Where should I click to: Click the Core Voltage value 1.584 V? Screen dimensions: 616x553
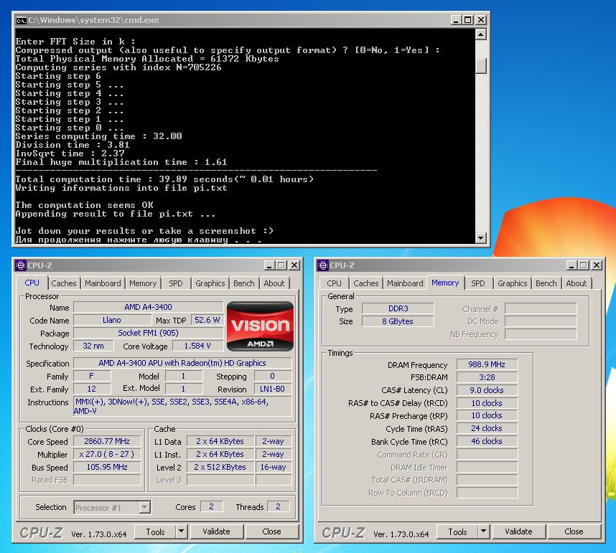[x=197, y=346]
